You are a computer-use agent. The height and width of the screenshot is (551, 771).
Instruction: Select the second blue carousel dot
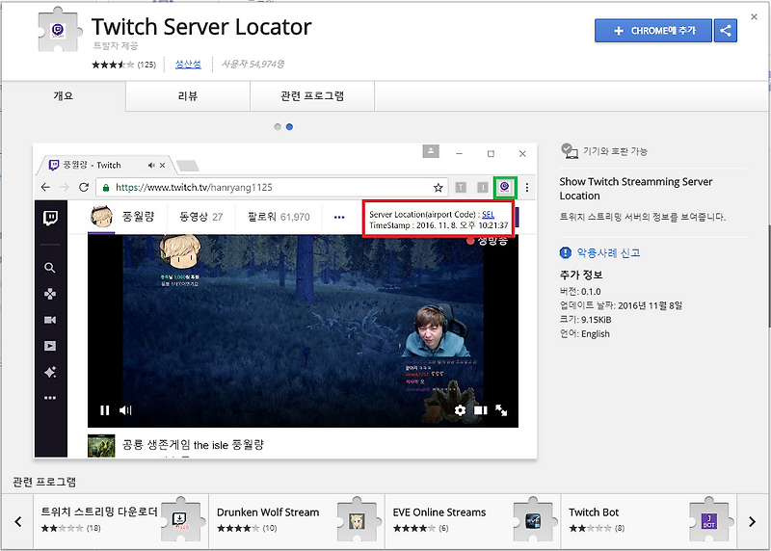point(290,127)
